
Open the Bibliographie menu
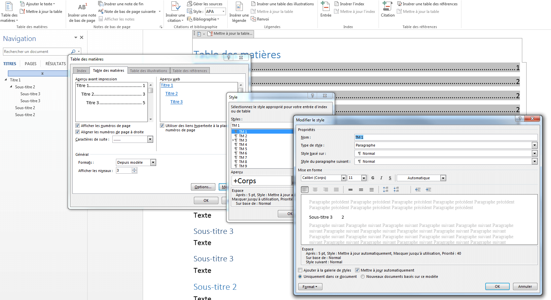coord(203,19)
